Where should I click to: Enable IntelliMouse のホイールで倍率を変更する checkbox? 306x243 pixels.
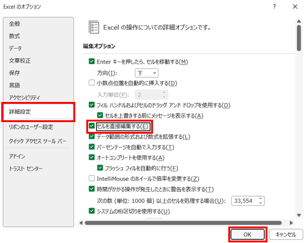point(92,178)
